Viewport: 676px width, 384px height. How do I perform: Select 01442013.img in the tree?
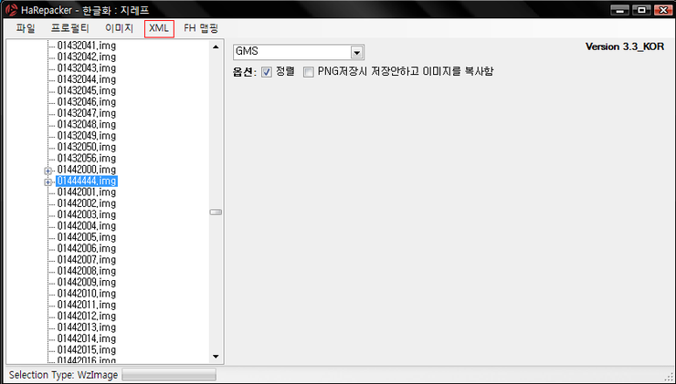click(x=87, y=327)
